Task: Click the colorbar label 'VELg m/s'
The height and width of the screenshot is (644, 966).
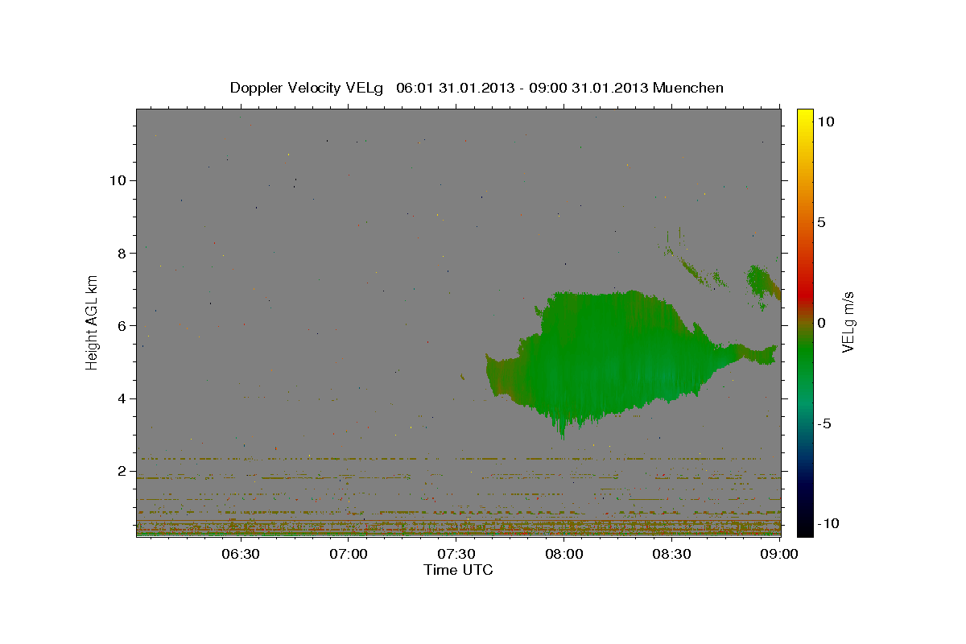Action: (848, 321)
